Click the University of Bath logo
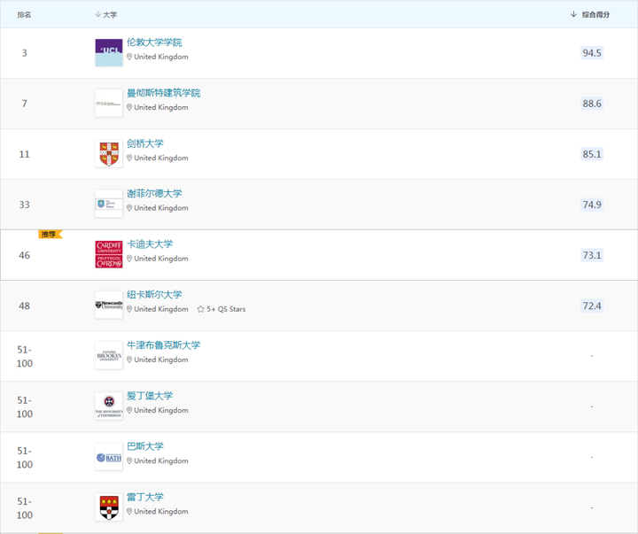 (109, 457)
